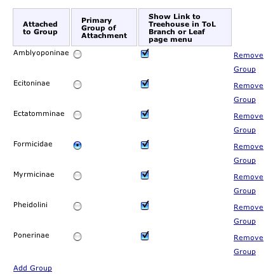This screenshot has height=280, width=280.
Task: Open the Add Group link
Action: 32,268
